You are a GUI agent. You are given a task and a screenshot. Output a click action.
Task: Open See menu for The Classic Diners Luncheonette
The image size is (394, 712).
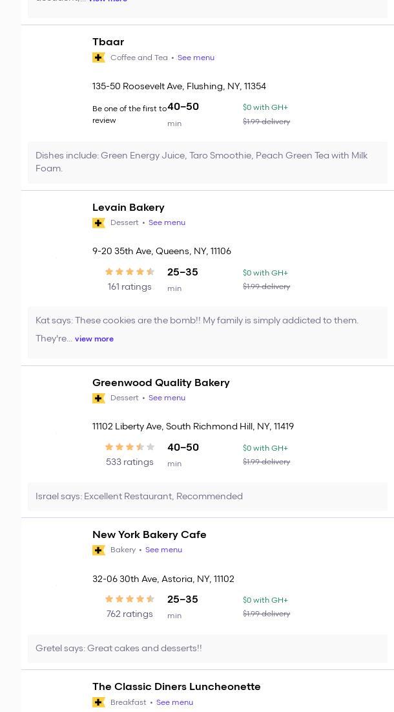(174, 702)
